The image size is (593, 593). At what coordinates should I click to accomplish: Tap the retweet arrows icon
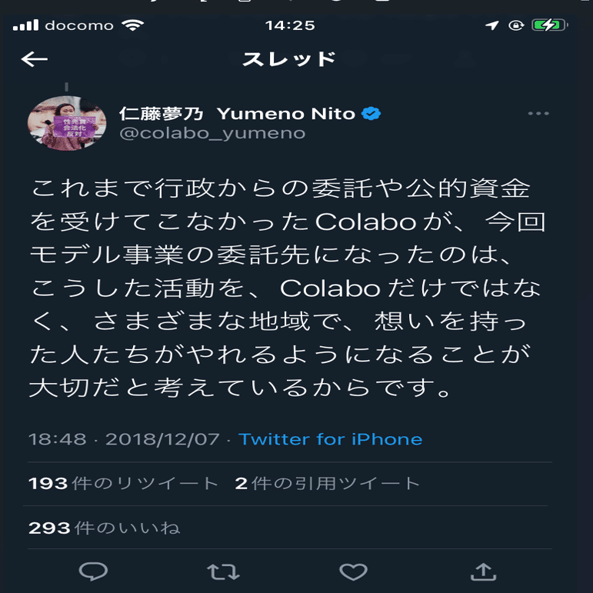click(x=223, y=571)
